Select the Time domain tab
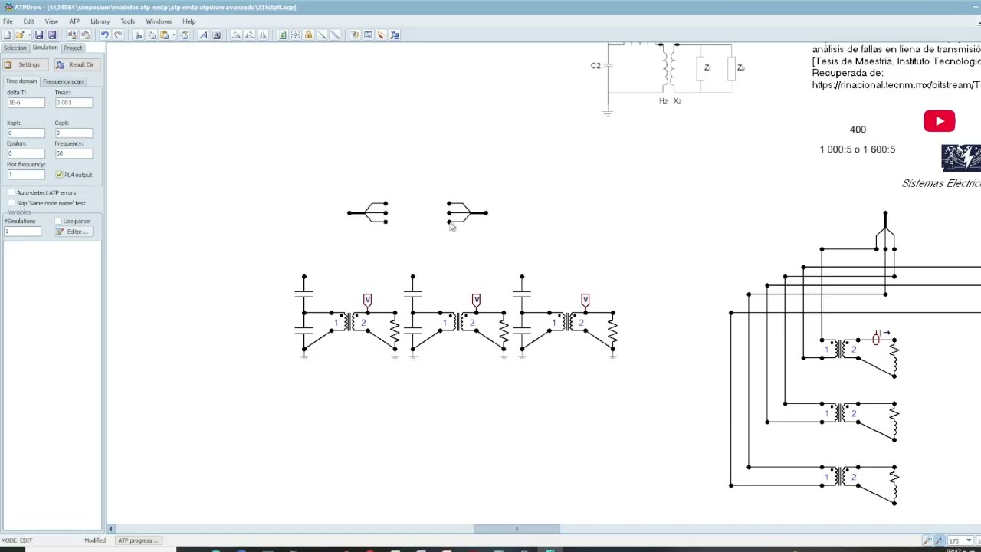 tap(21, 81)
